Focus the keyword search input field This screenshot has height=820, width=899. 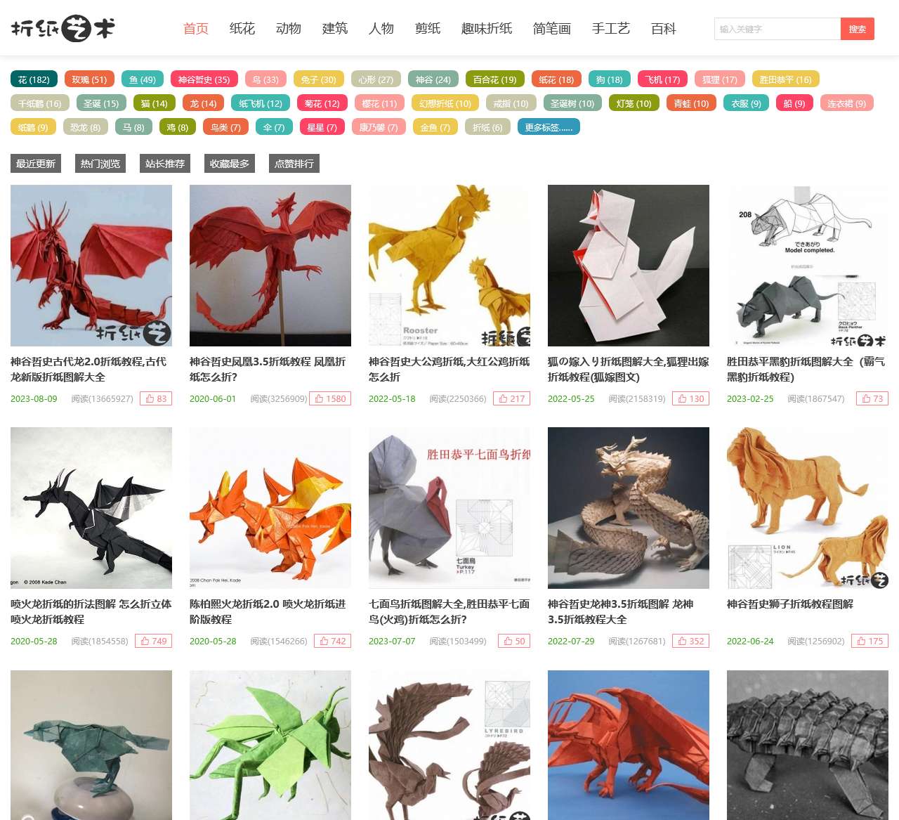pos(777,29)
